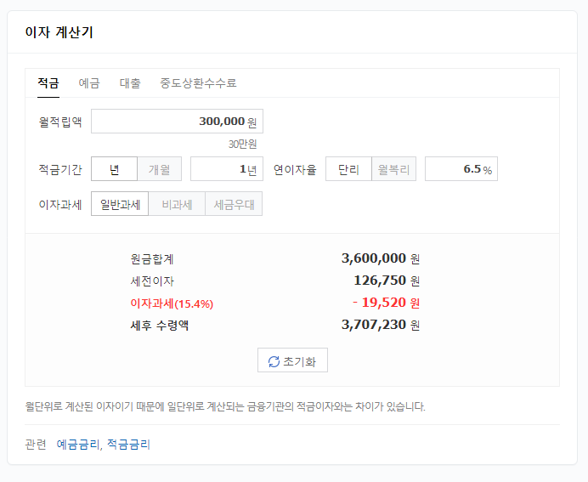Click the 세후 수령액 label

[160, 325]
